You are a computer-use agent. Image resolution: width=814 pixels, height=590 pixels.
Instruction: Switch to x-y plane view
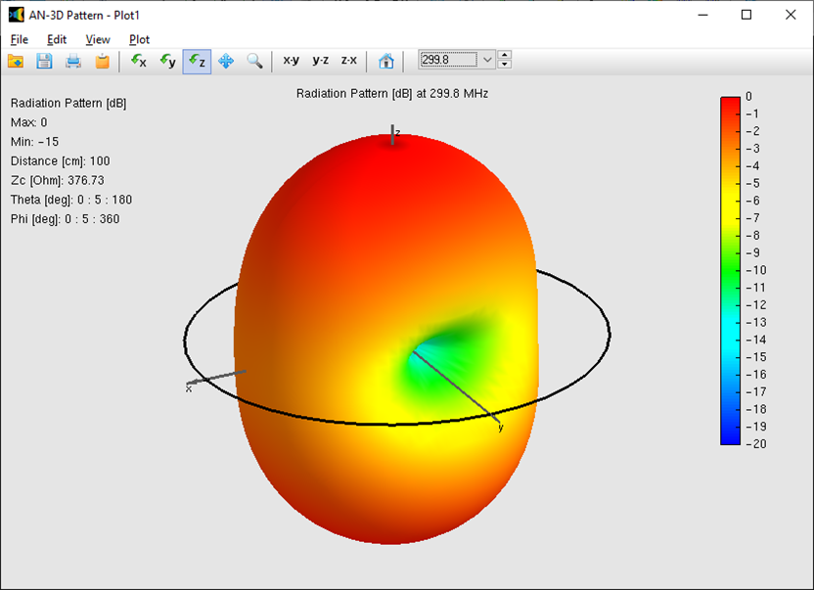291,61
